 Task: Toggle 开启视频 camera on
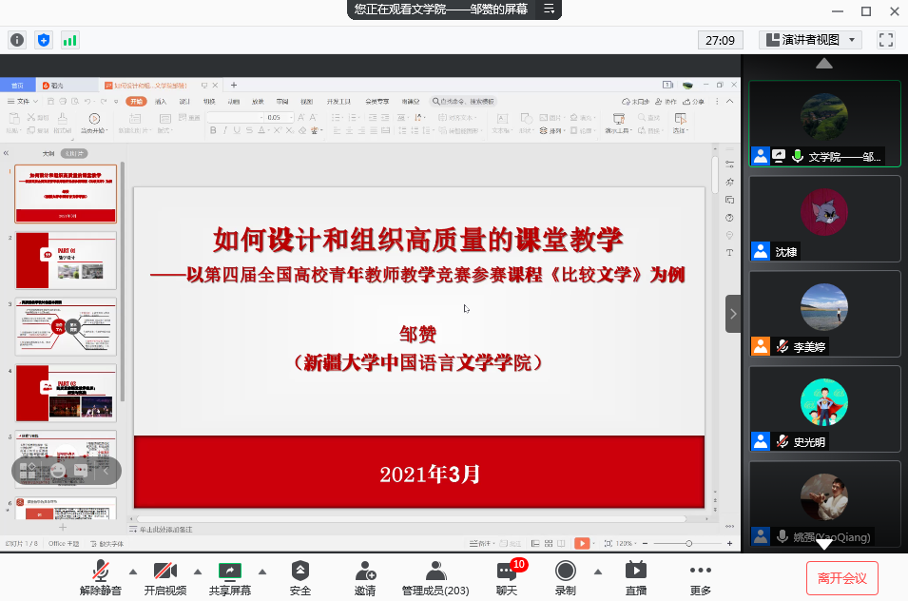(x=164, y=576)
